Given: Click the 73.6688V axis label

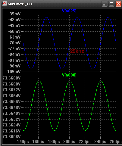Looking at the screenshot, I should click(x=11, y=78).
